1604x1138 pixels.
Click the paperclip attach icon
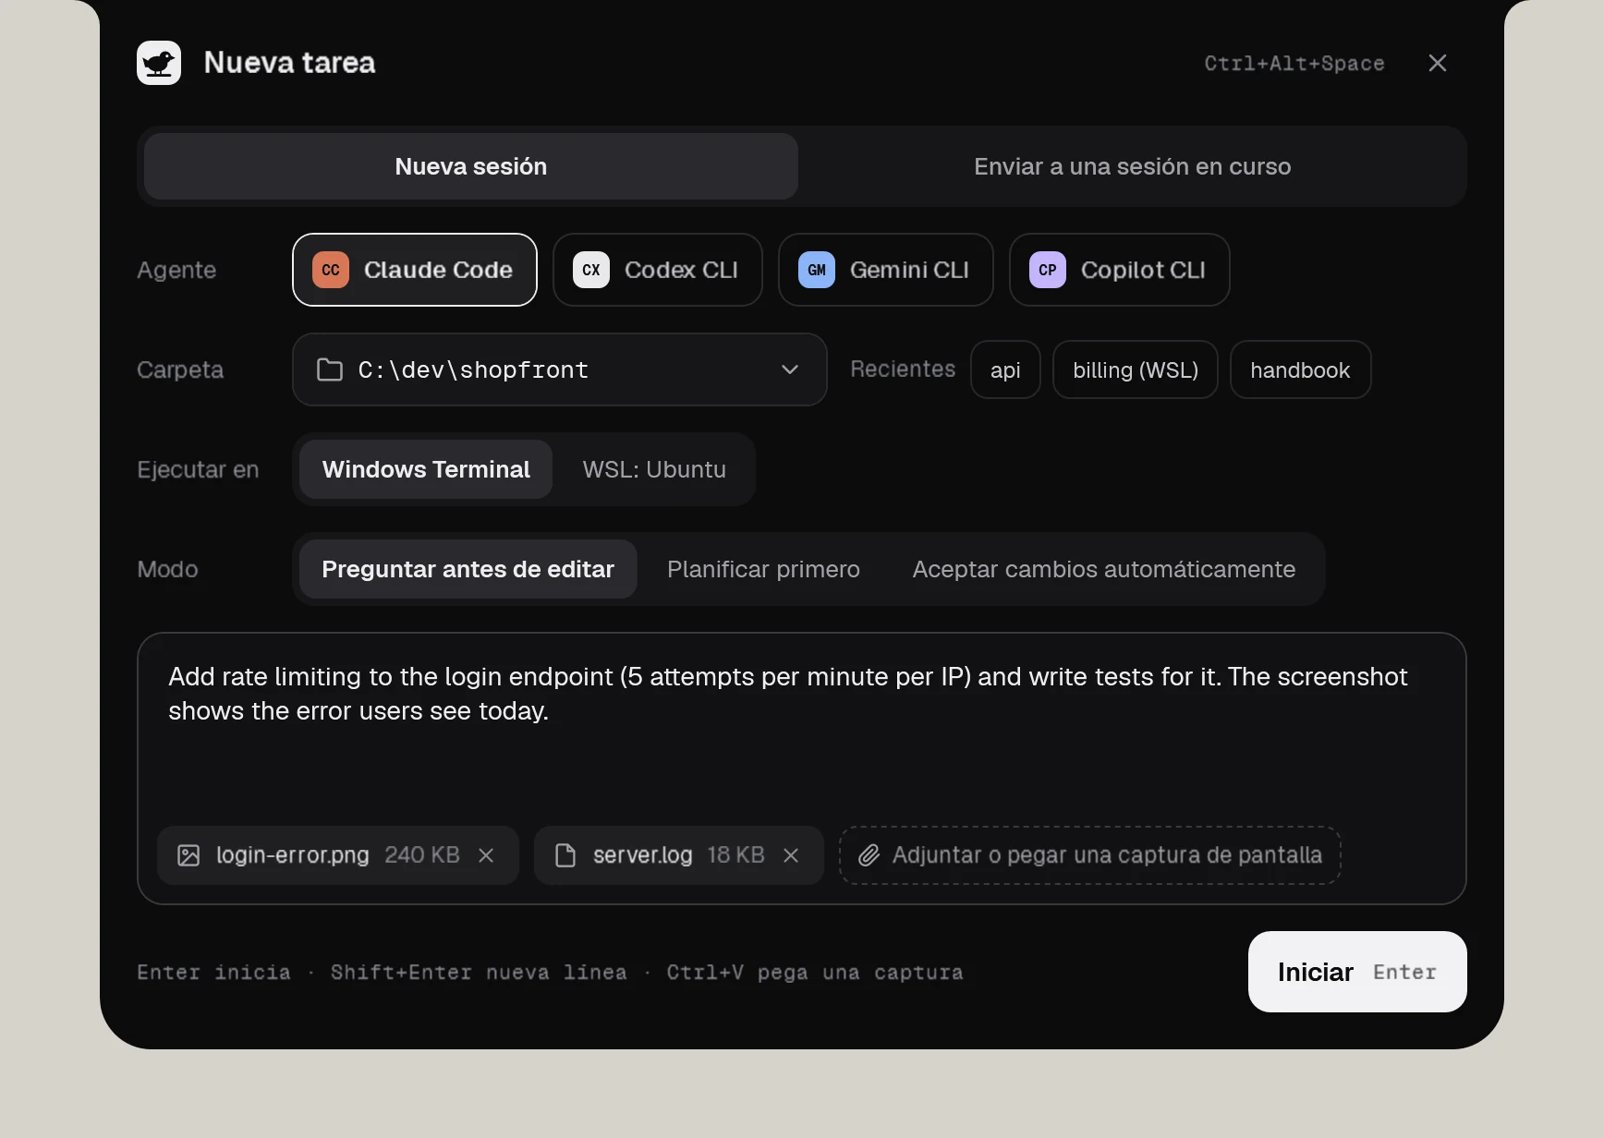point(869,855)
